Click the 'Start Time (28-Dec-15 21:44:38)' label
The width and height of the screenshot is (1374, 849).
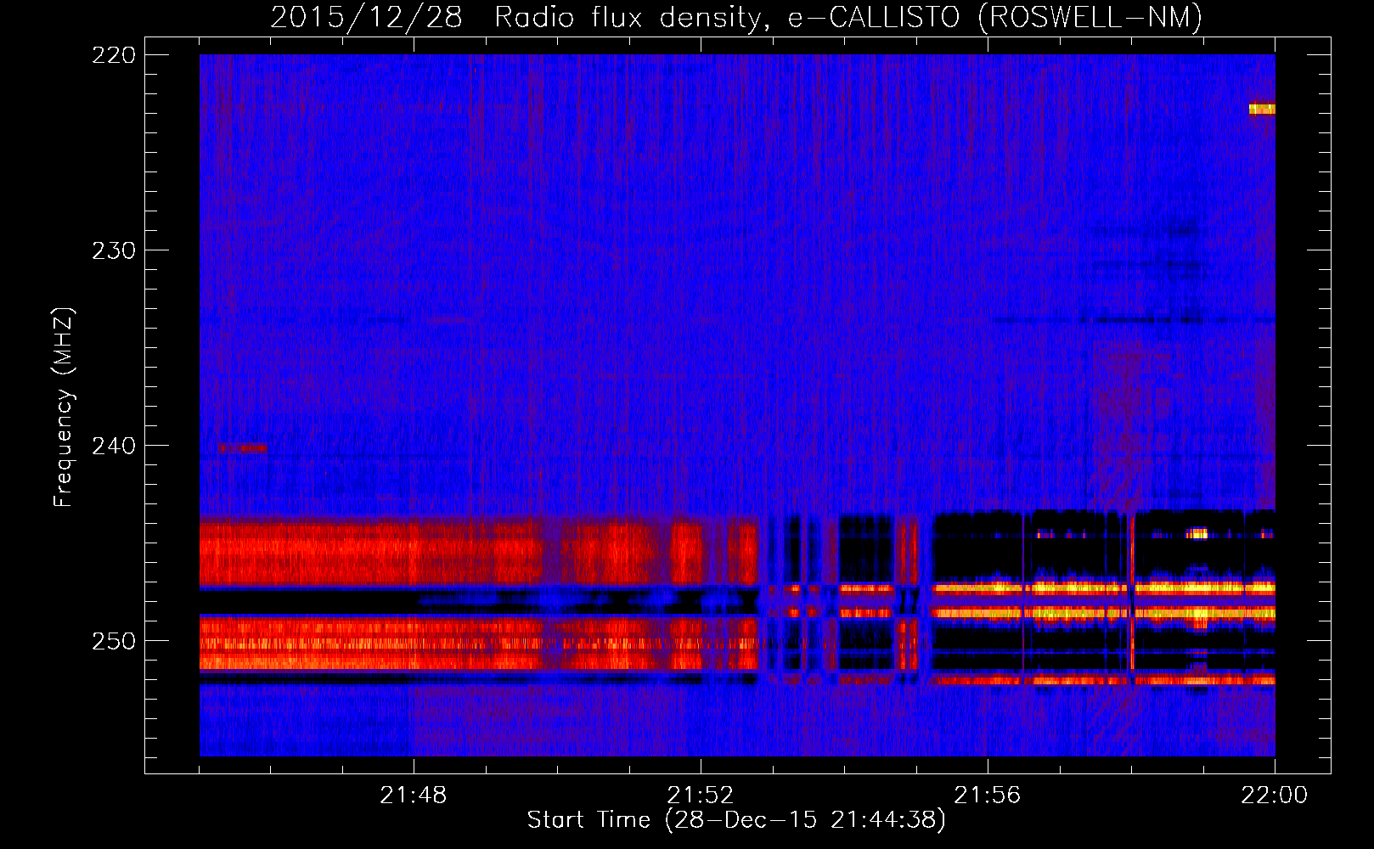[736, 820]
